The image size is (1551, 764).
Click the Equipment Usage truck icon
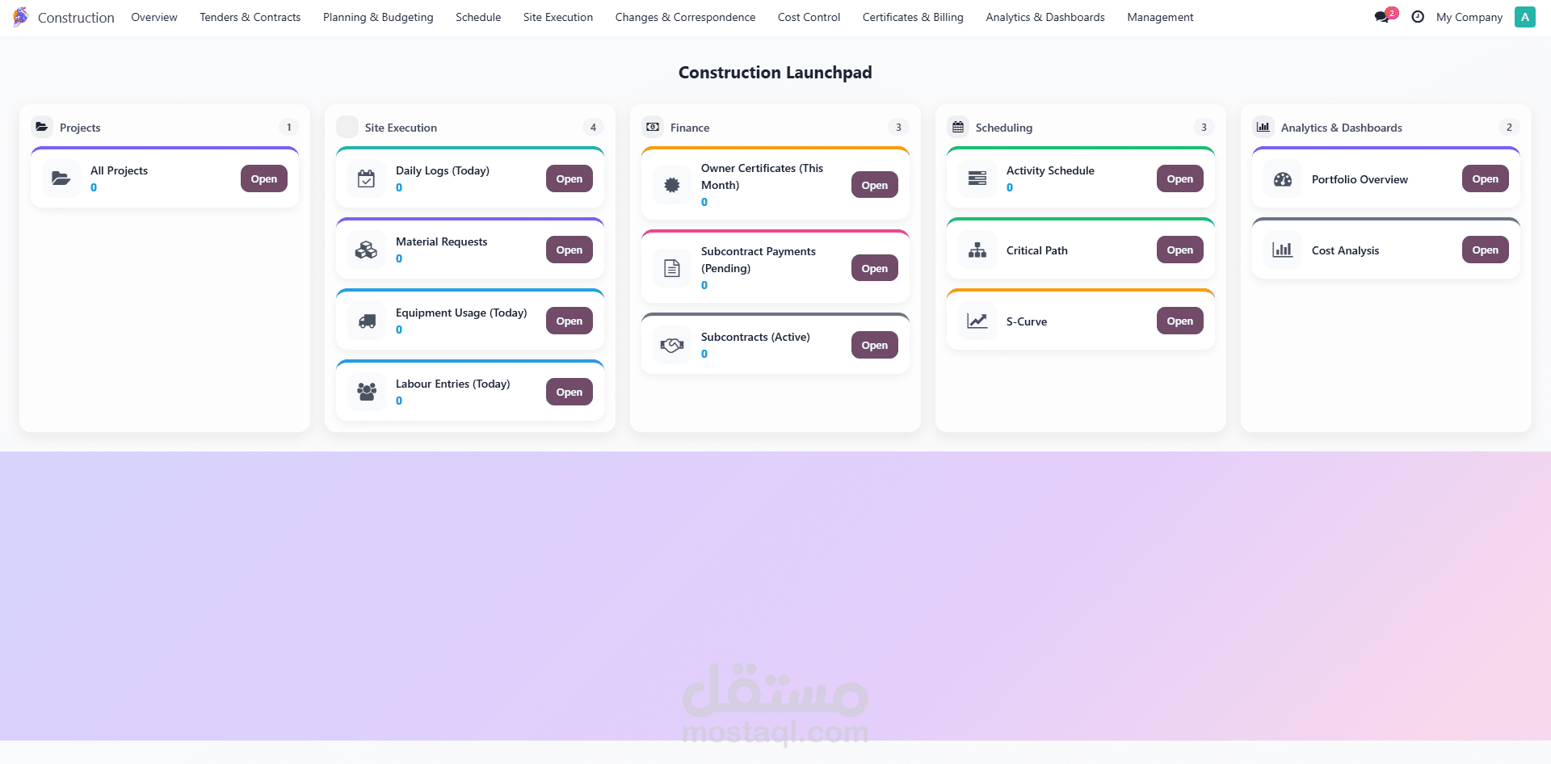(367, 321)
